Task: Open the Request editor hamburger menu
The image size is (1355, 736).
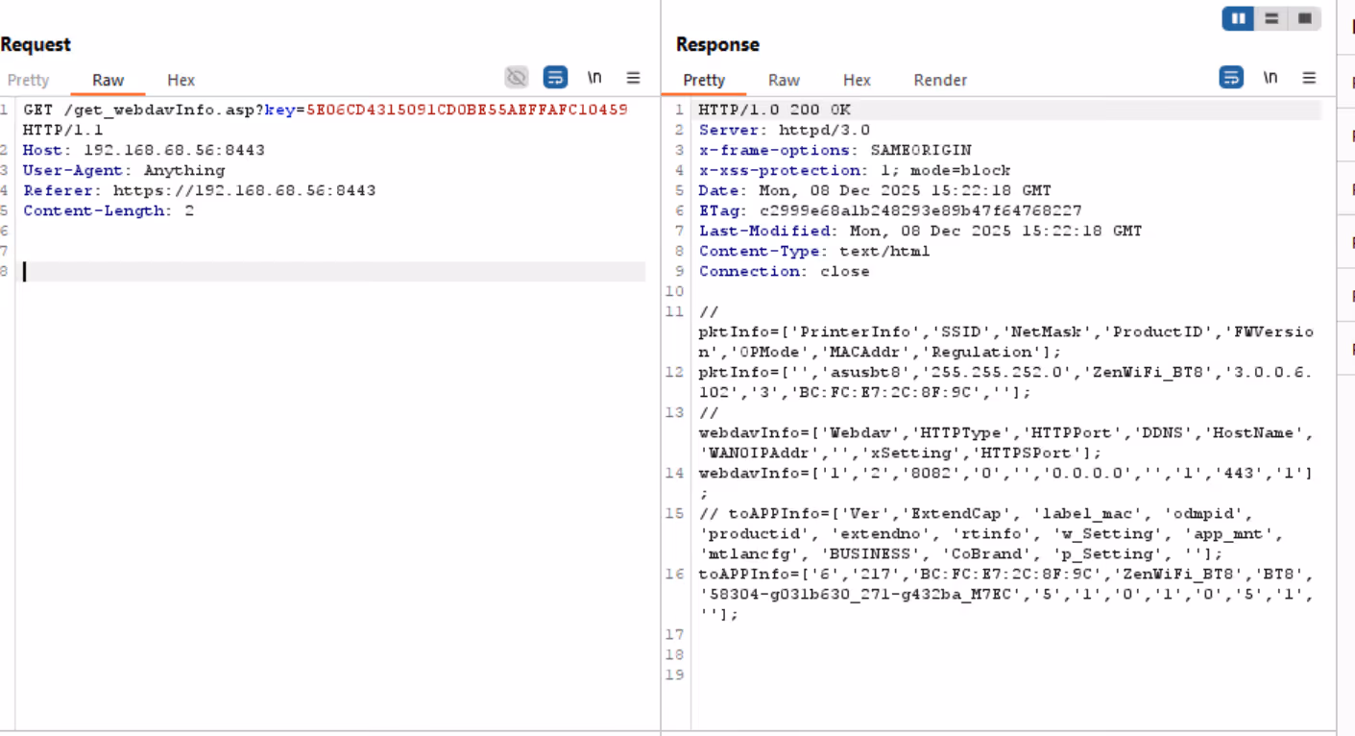Action: [x=633, y=77]
